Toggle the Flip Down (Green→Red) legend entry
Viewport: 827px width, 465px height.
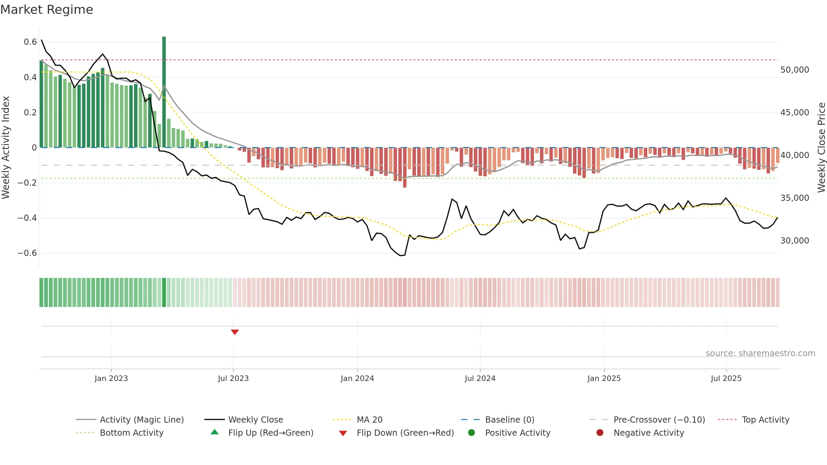[x=396, y=433]
